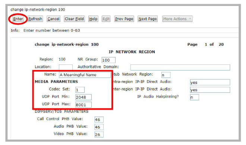Click the top command text 'change ip-network-region 100'
Viewport: 246px width, 145px height.
click(38, 10)
